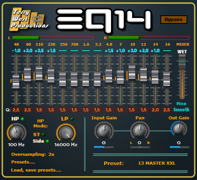
Task: Click the 4.8 kHz band slider handle
Action: [109, 76]
